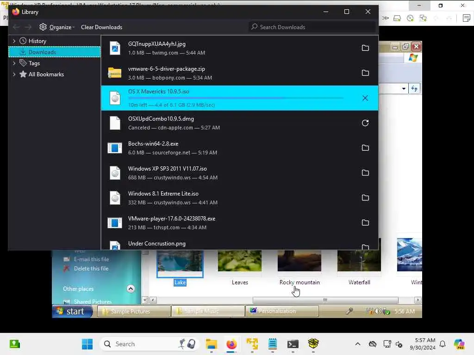Select Downloads in the Library sidebar
Viewport: 474px width, 355px height.
tap(55, 52)
